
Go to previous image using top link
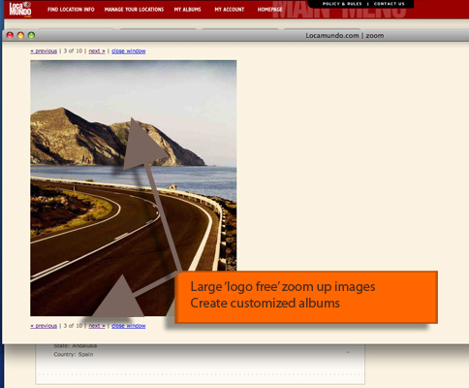pyautogui.click(x=44, y=51)
